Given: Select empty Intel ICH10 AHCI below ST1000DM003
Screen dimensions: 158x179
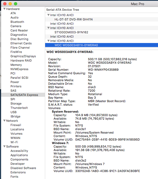Looking at the screenshot, I should 102,37.
